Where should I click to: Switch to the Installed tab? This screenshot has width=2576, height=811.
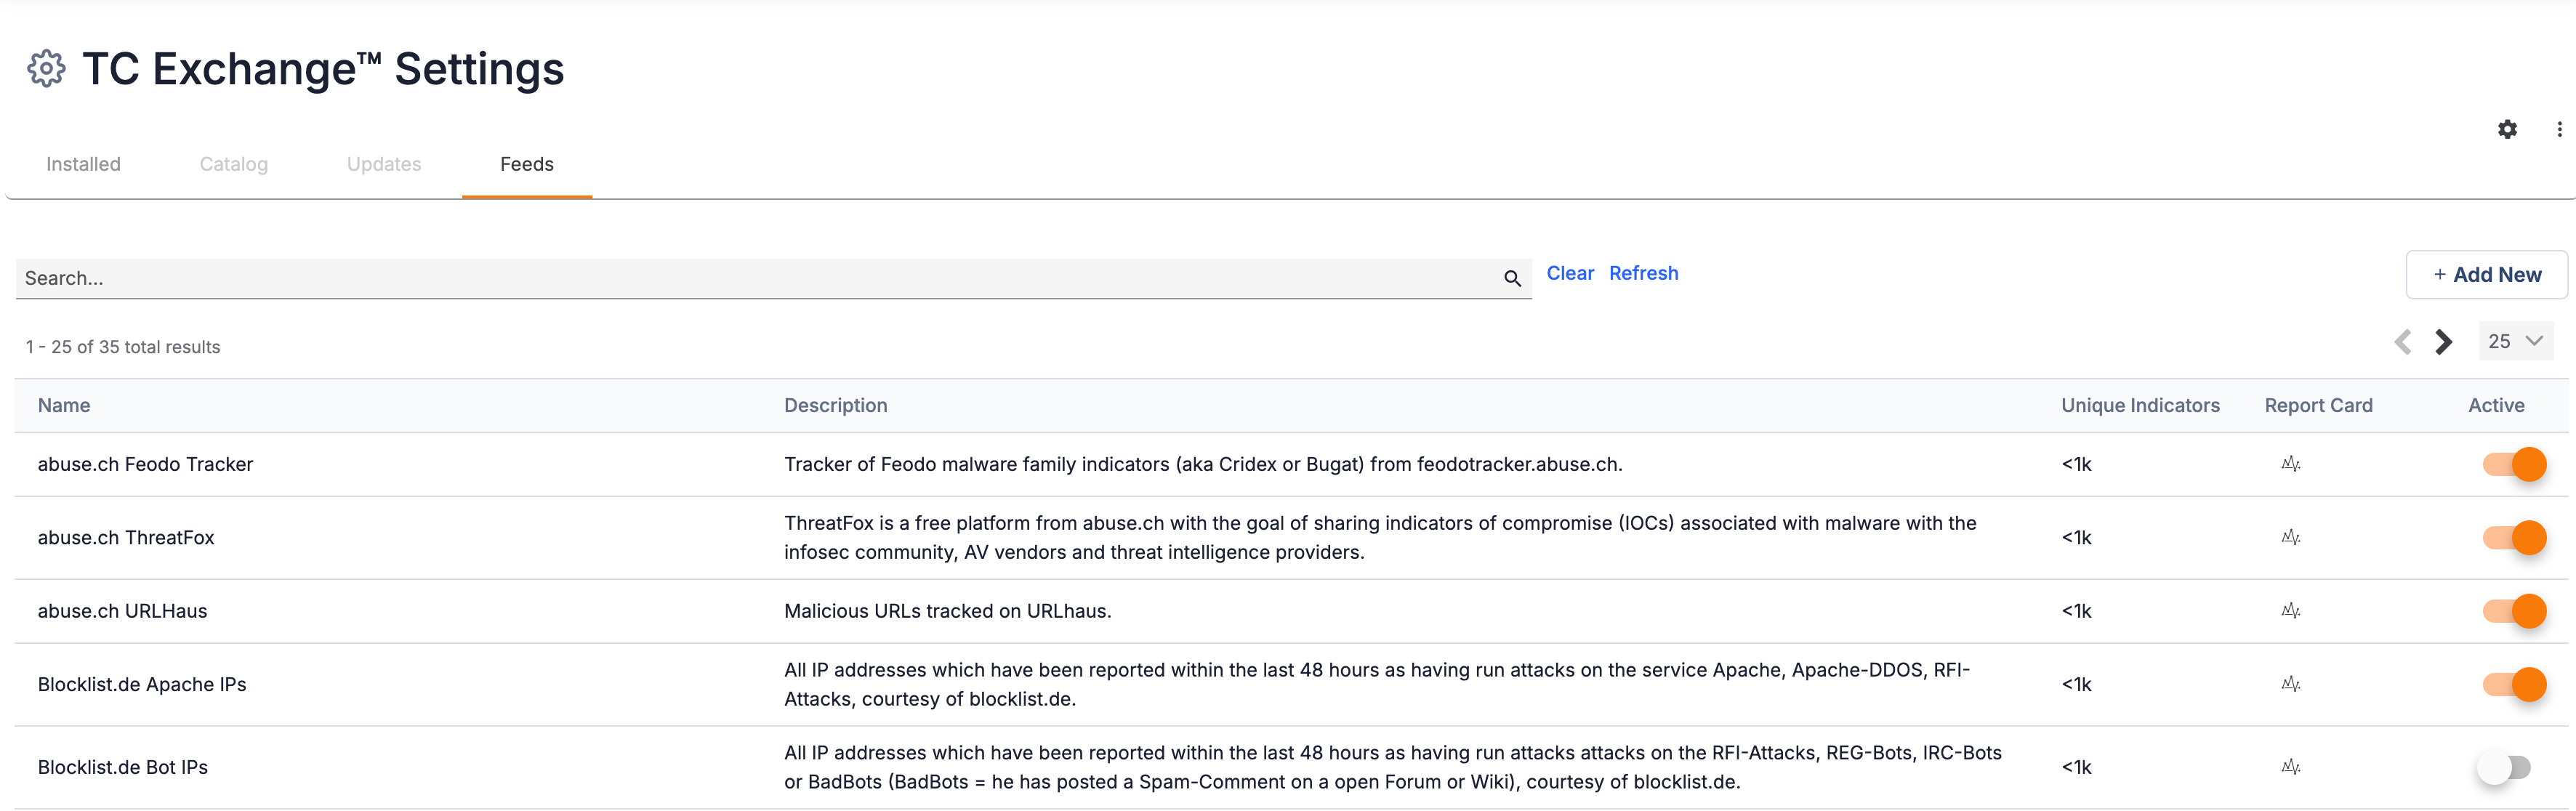(x=83, y=164)
